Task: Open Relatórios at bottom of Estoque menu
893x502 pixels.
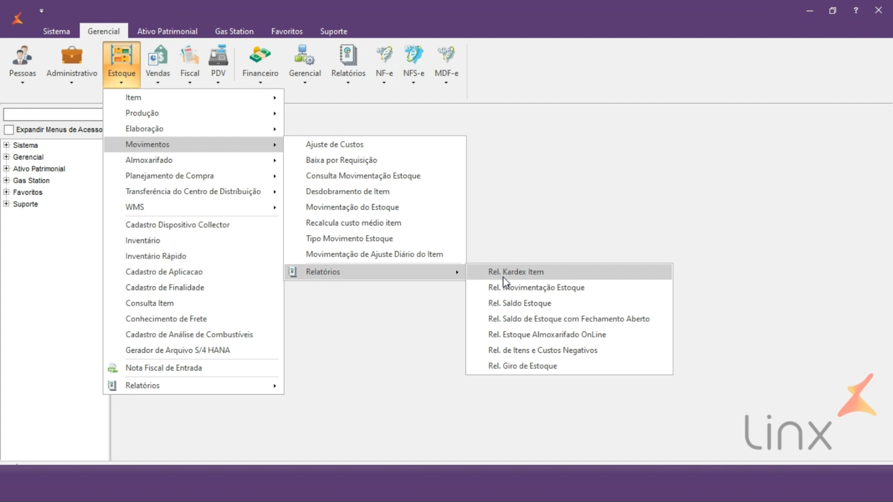Action: pyautogui.click(x=193, y=385)
